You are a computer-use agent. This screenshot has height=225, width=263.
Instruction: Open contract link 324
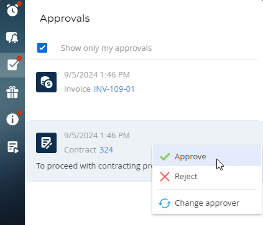(x=106, y=150)
